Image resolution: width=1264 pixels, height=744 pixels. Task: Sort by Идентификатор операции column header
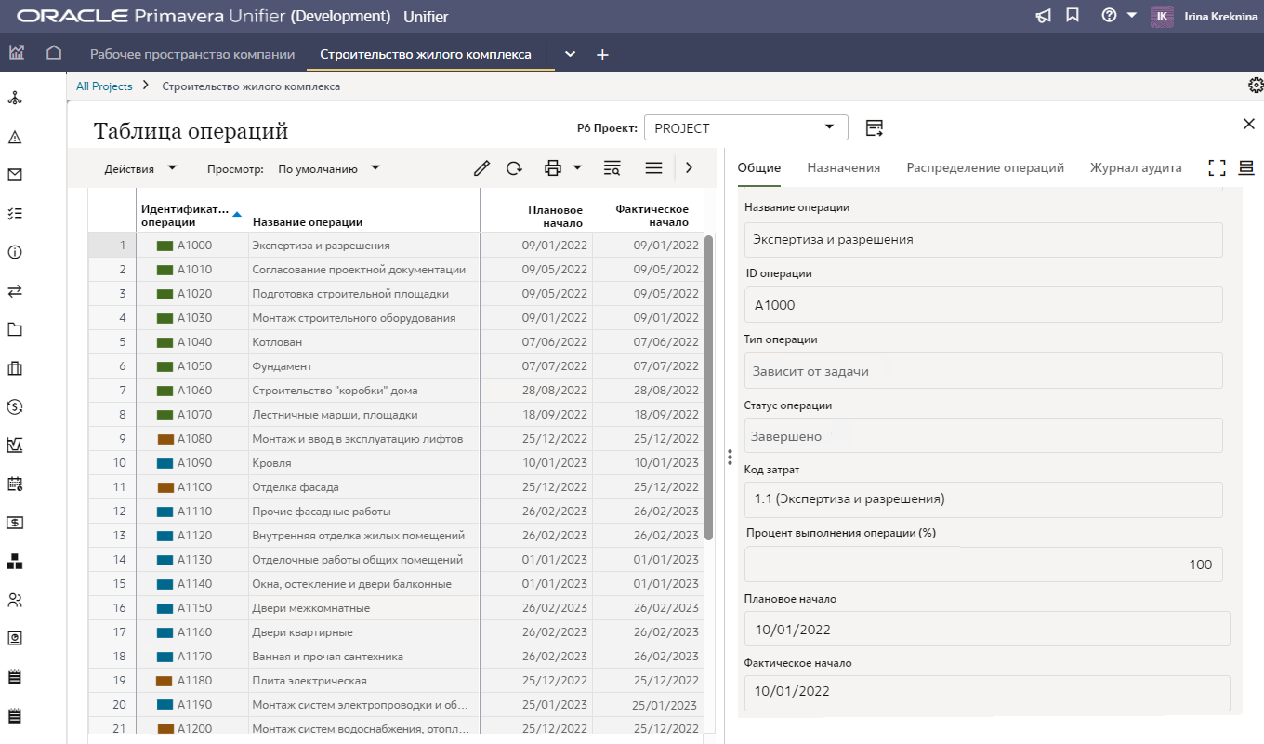coord(184,216)
